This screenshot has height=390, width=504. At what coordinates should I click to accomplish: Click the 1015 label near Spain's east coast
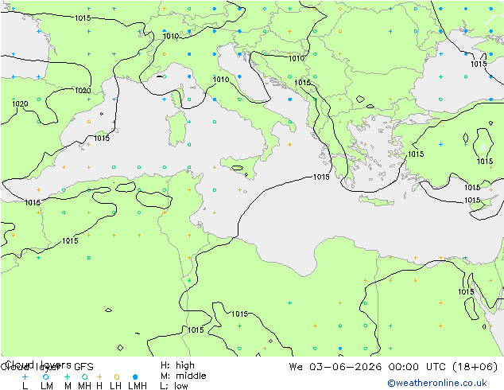[102, 138]
